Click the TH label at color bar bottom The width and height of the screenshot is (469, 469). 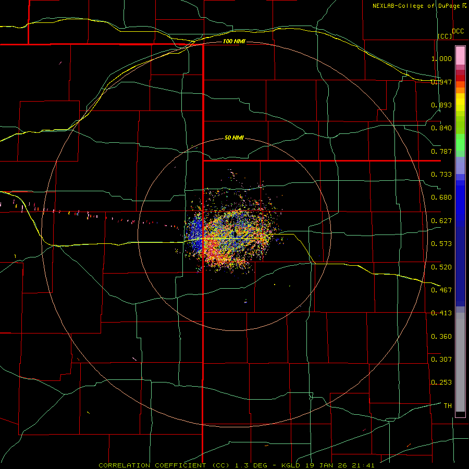448,405
